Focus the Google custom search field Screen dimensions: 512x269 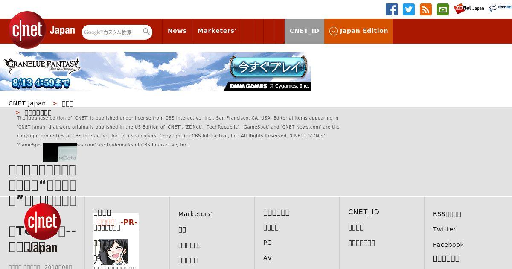click(112, 32)
